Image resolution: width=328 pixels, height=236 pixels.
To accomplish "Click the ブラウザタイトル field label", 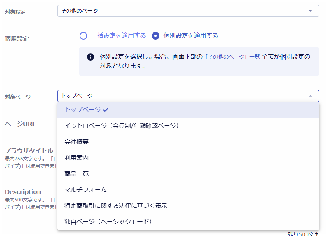I will (29, 151).
